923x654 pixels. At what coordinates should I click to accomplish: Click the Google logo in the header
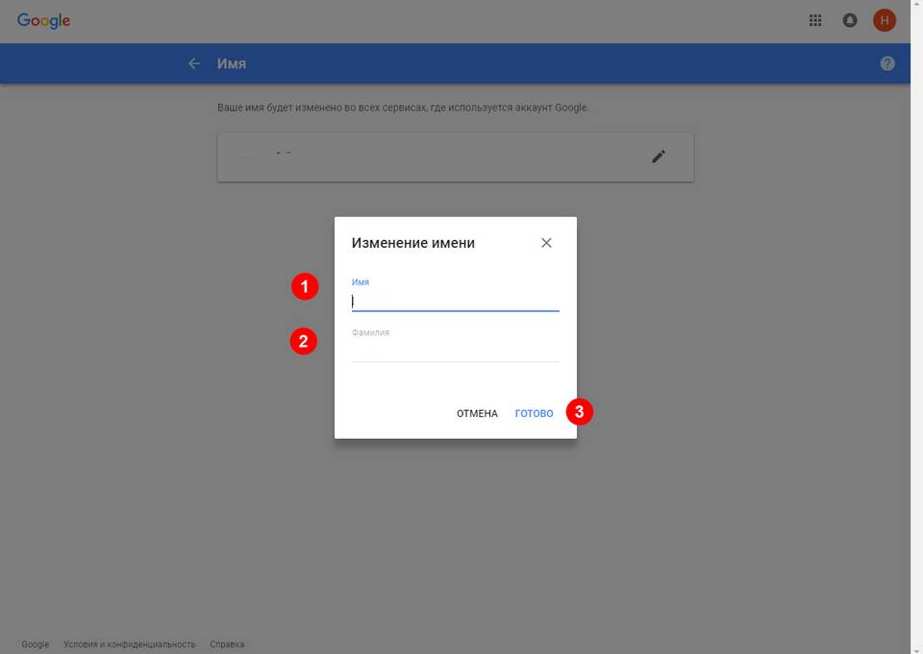coord(43,20)
